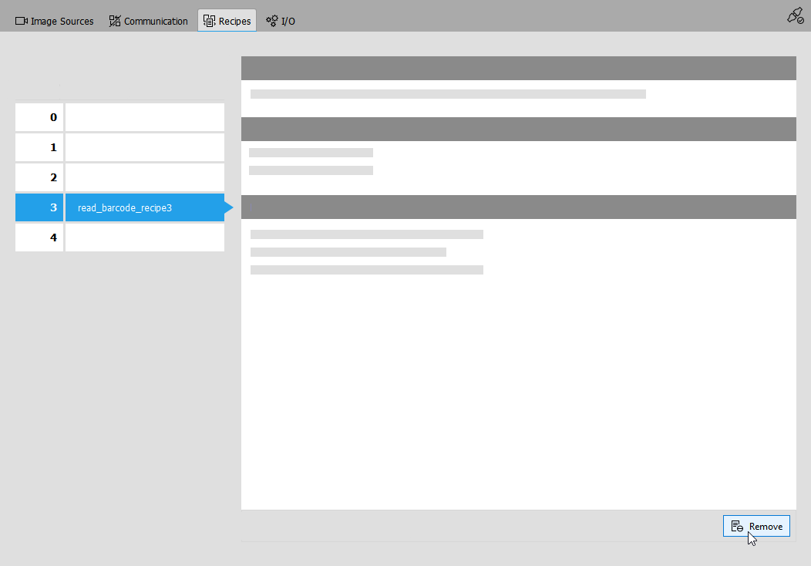The height and width of the screenshot is (566, 811).
Task: Click the blue arrow pointer on selected recipe
Action: 228,207
